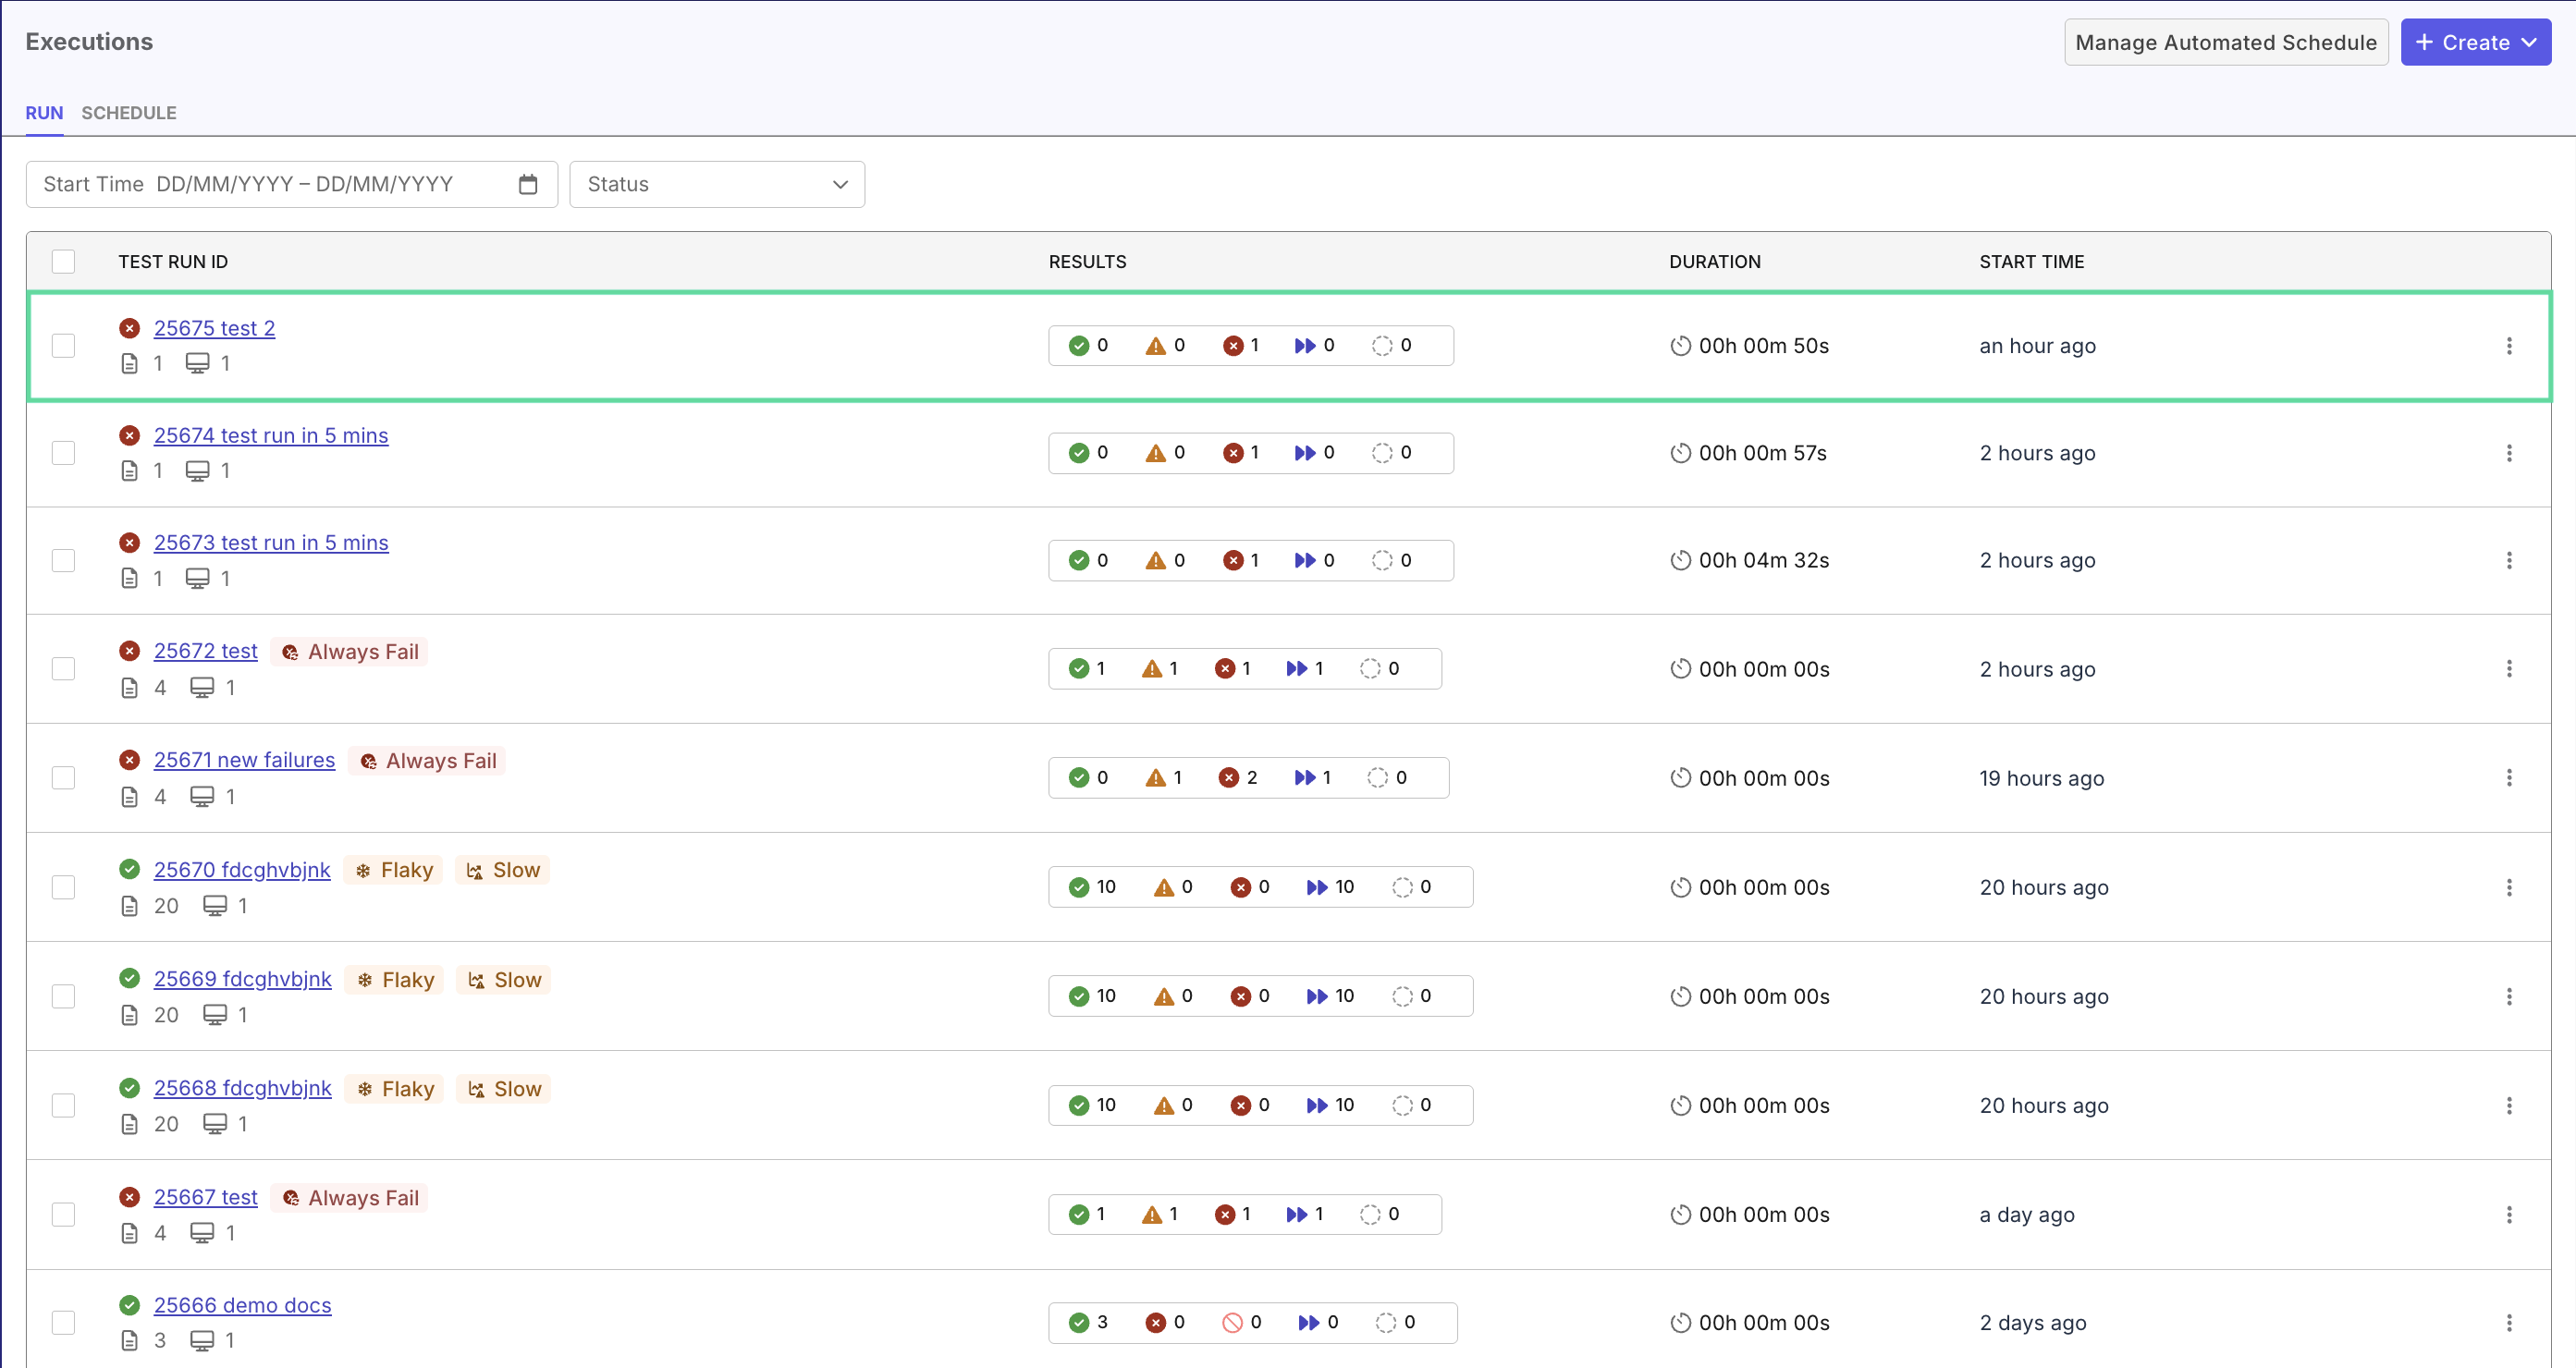
Task: Click the skipped count icon in 25671 results
Action: click(1378, 777)
